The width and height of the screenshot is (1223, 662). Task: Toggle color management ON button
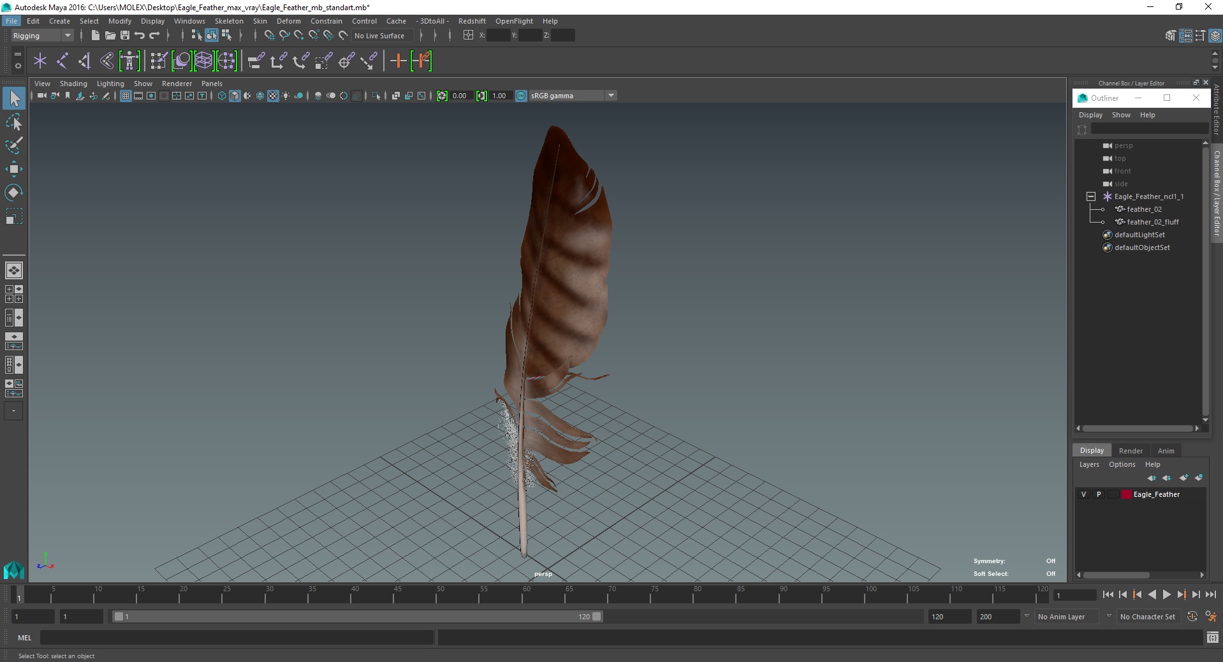click(521, 96)
